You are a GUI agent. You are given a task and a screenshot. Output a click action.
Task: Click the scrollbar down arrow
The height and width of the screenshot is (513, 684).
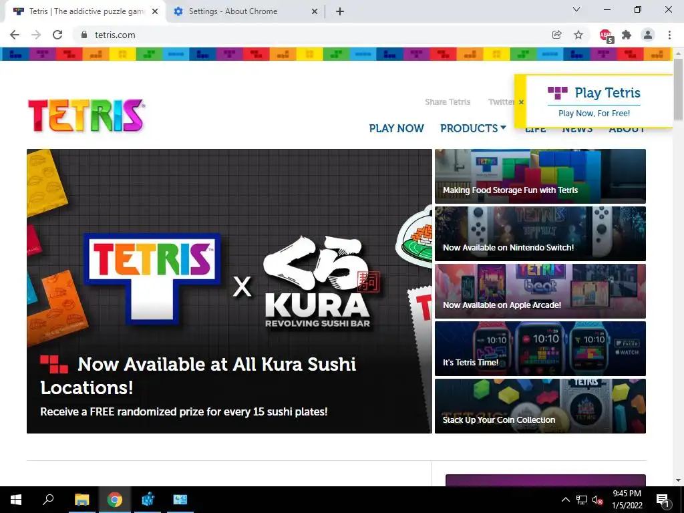coord(678,480)
